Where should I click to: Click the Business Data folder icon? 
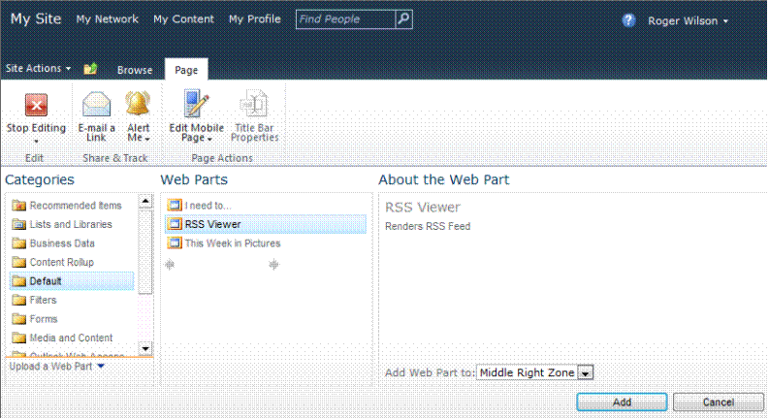tap(19, 242)
